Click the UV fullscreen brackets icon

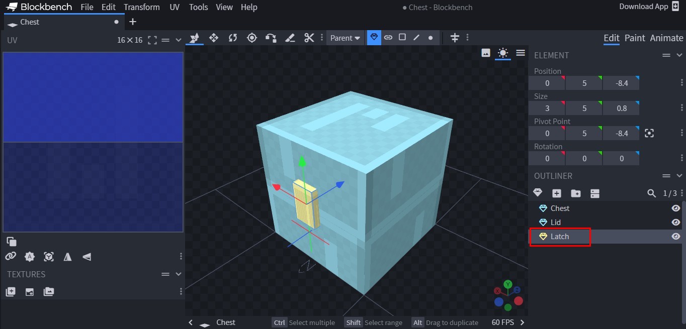point(152,40)
